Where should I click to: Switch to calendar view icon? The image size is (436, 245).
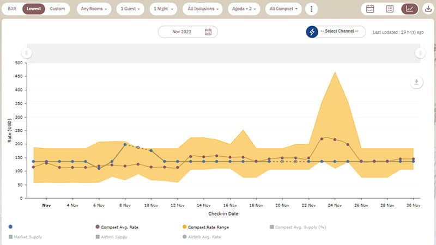(370, 9)
